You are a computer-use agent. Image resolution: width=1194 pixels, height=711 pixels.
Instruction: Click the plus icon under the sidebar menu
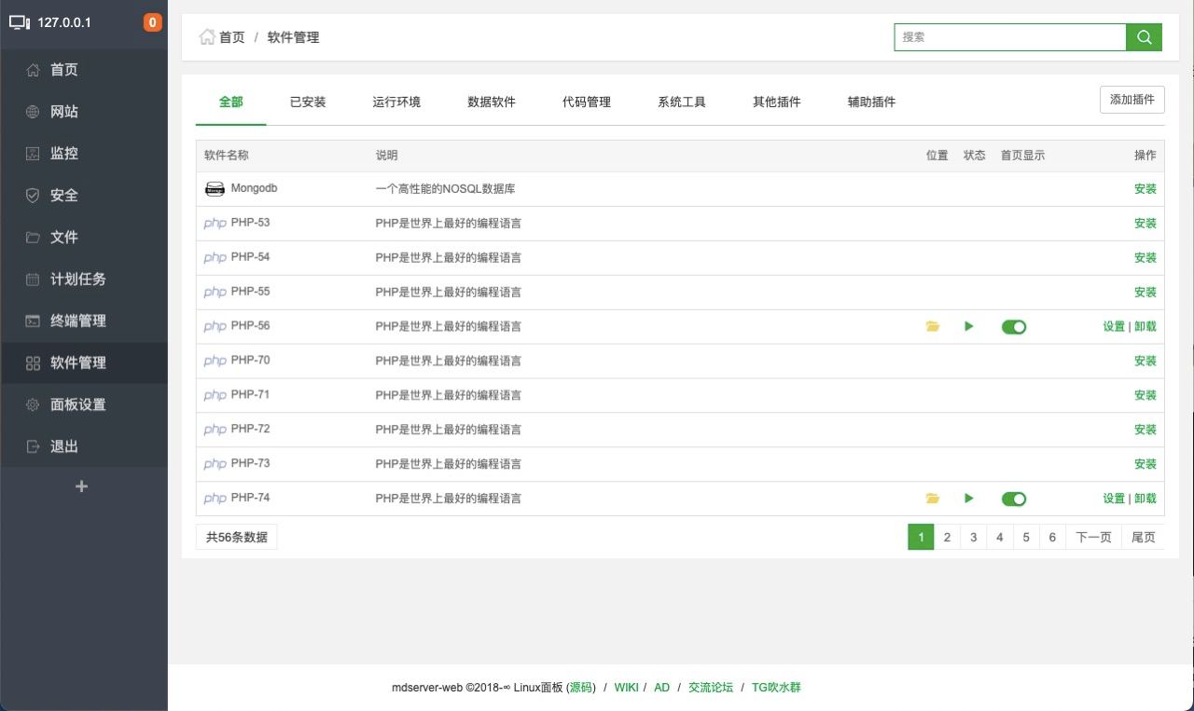[x=81, y=485]
